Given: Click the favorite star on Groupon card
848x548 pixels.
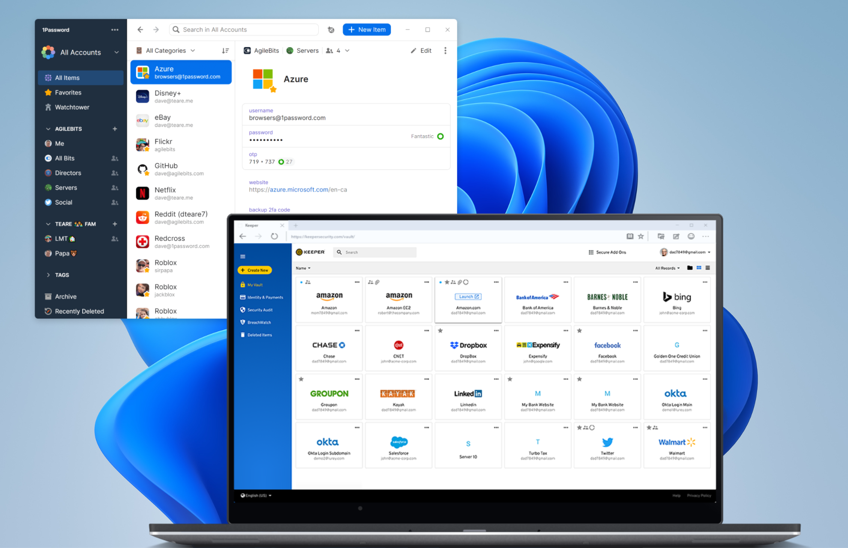Looking at the screenshot, I should (x=301, y=379).
